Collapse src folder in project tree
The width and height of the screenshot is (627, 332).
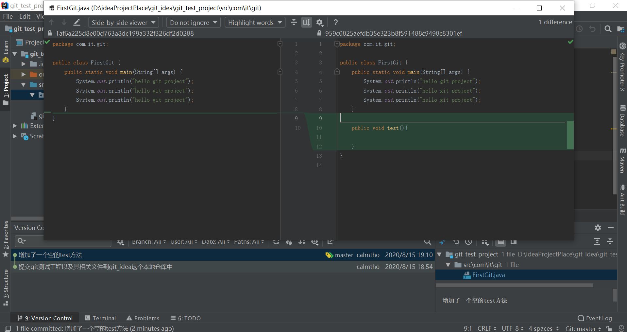pyautogui.click(x=23, y=84)
